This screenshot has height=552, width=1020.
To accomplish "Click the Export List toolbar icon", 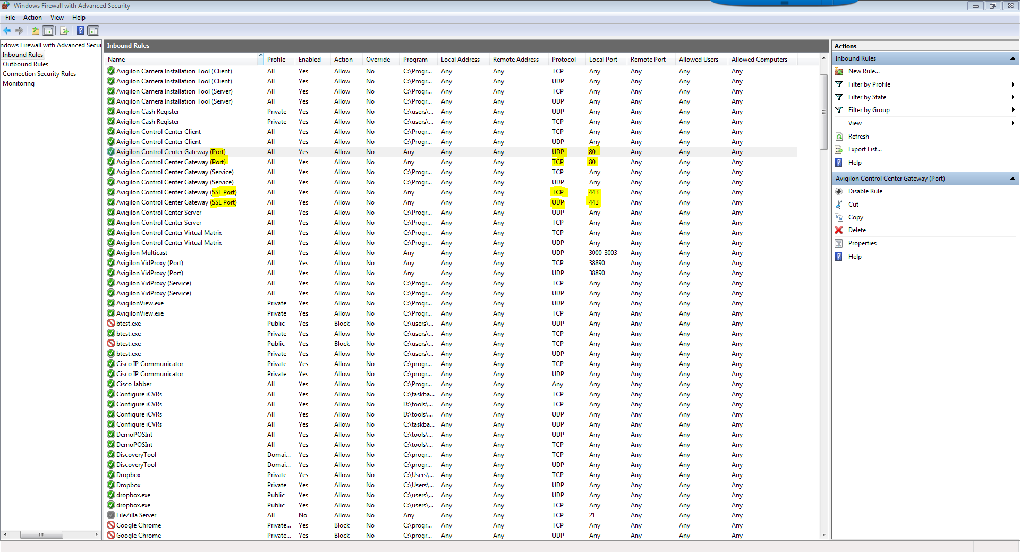I will (64, 31).
